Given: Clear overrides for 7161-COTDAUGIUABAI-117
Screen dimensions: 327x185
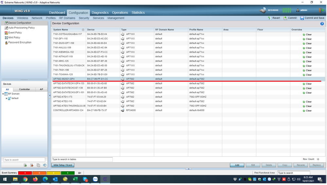Looking at the screenshot, I should [x=307, y=35].
